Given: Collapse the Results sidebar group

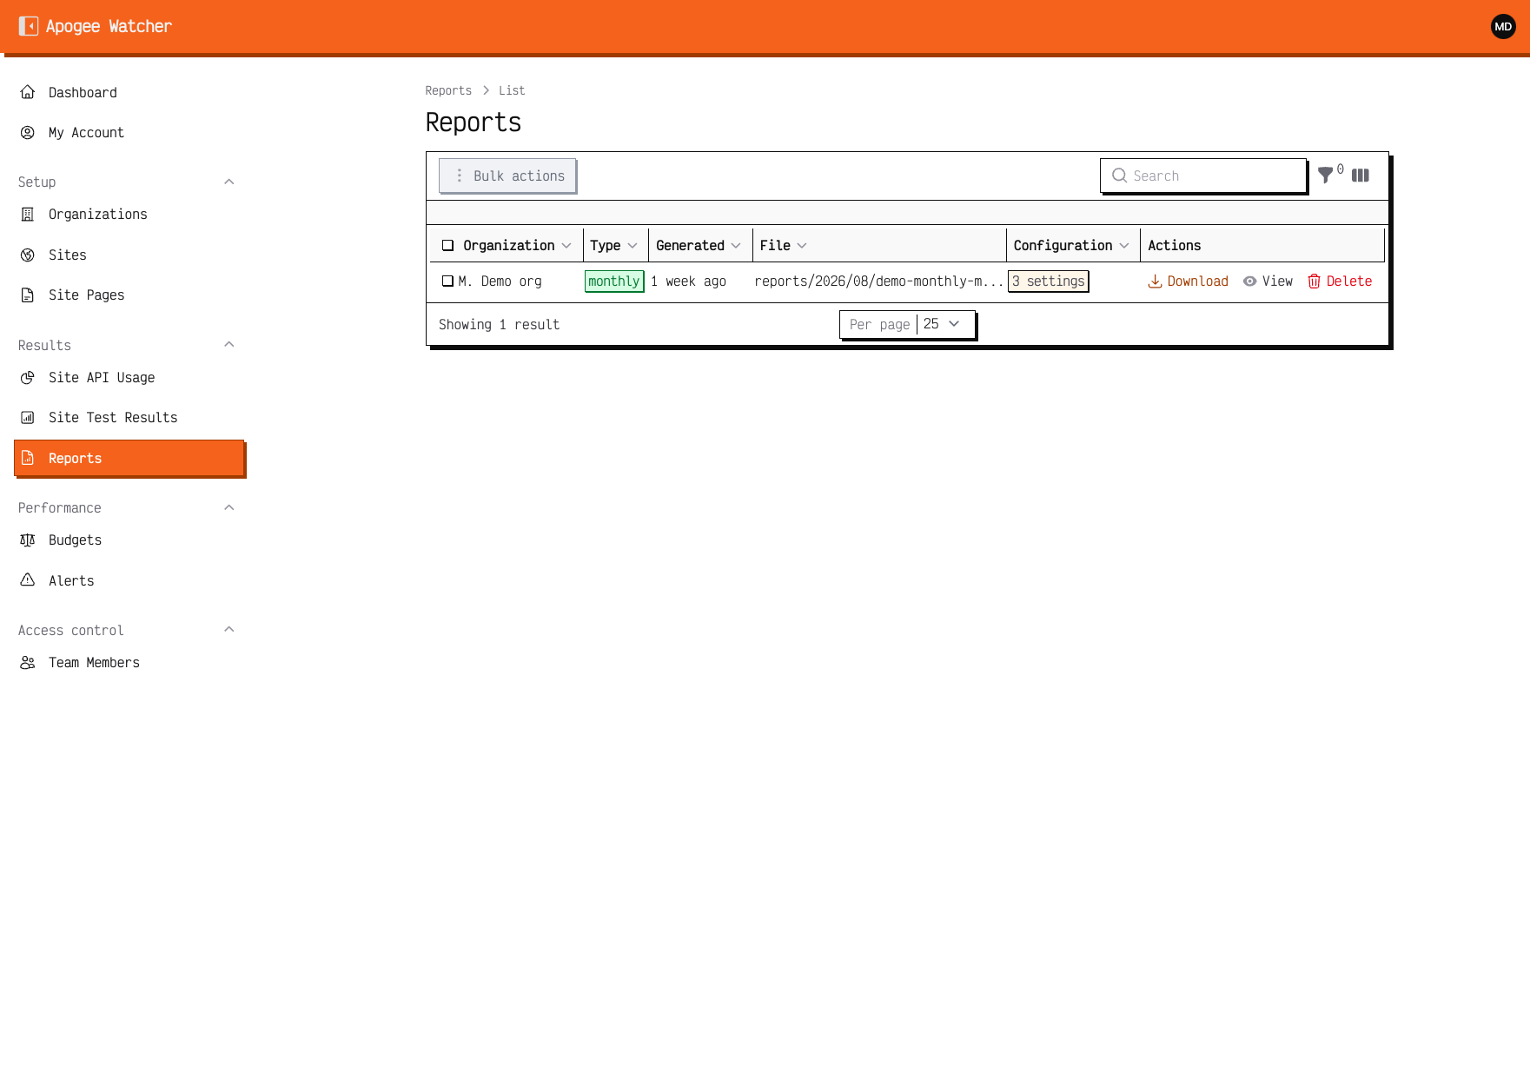Looking at the screenshot, I should [x=229, y=345].
